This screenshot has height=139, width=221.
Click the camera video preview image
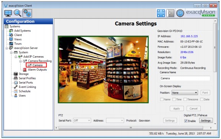[103, 69]
